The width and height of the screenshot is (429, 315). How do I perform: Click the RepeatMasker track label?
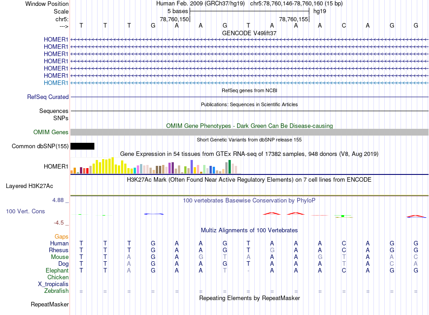[50, 304]
